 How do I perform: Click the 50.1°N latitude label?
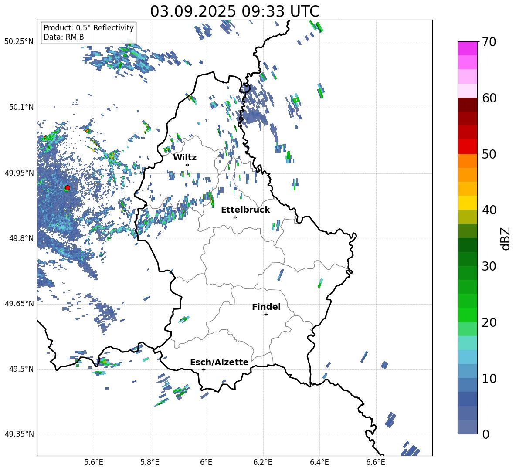(x=21, y=107)
